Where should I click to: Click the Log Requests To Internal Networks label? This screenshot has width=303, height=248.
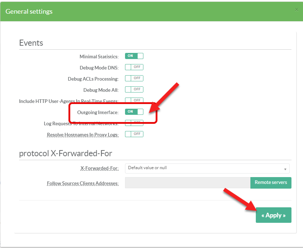[x=81, y=124]
